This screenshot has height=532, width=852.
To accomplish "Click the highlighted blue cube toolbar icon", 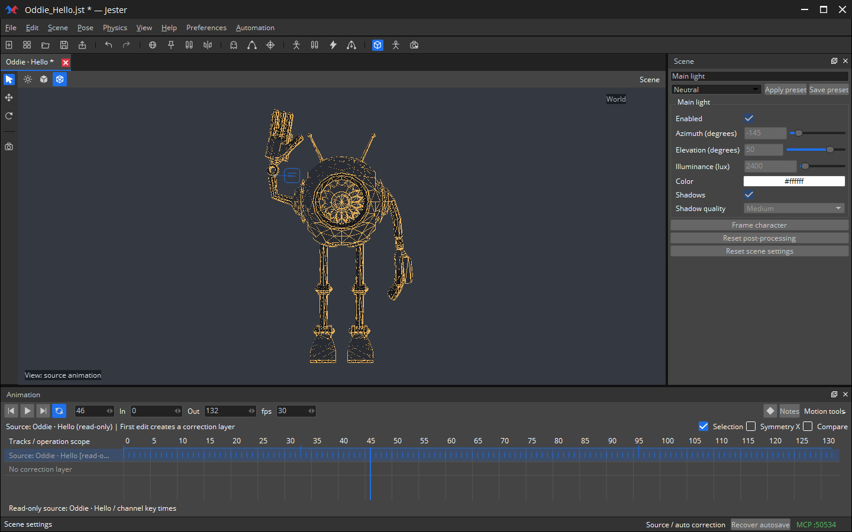I will point(377,45).
